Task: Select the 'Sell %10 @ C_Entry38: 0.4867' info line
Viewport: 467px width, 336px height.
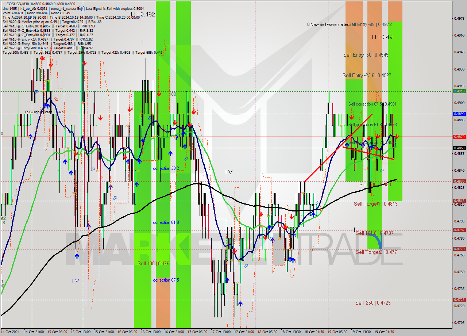Action: tap(49, 26)
